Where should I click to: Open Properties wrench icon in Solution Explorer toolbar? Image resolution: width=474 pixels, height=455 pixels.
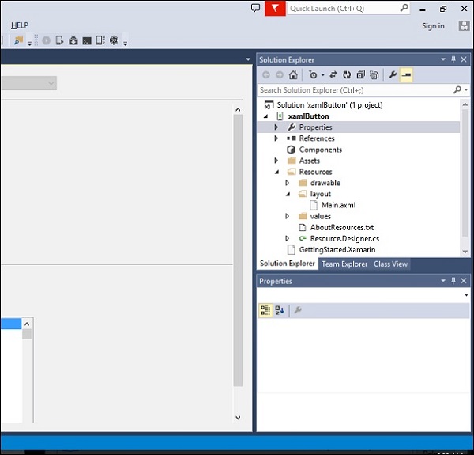point(392,75)
